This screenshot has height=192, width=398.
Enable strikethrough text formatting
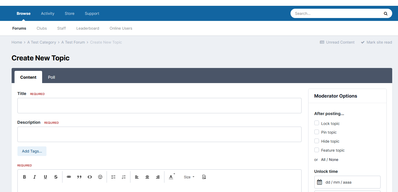tap(56, 177)
